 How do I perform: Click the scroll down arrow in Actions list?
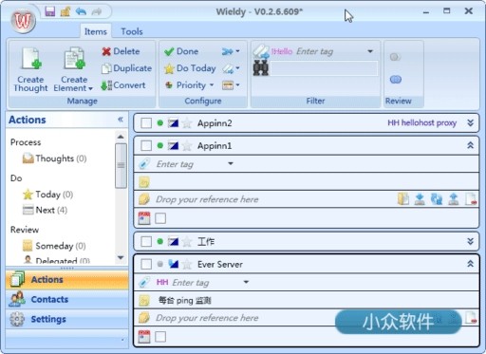121,257
